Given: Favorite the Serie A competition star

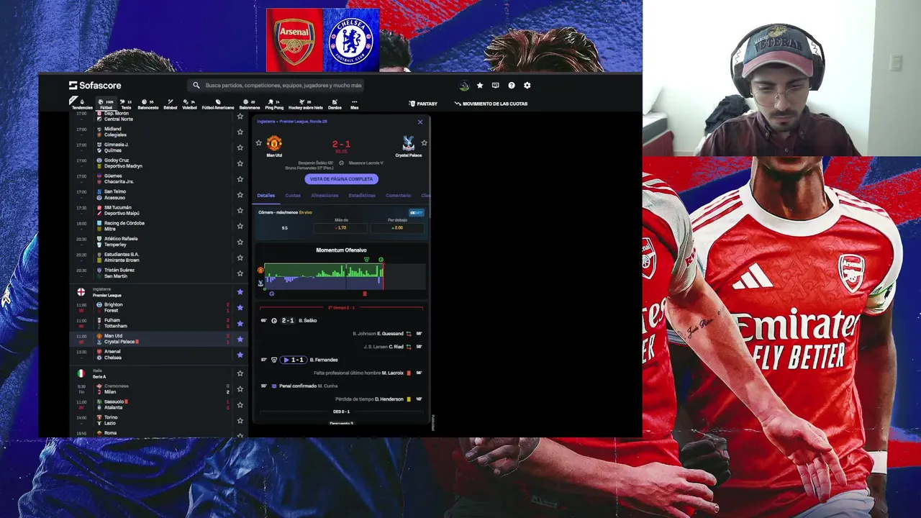Looking at the screenshot, I should point(240,373).
